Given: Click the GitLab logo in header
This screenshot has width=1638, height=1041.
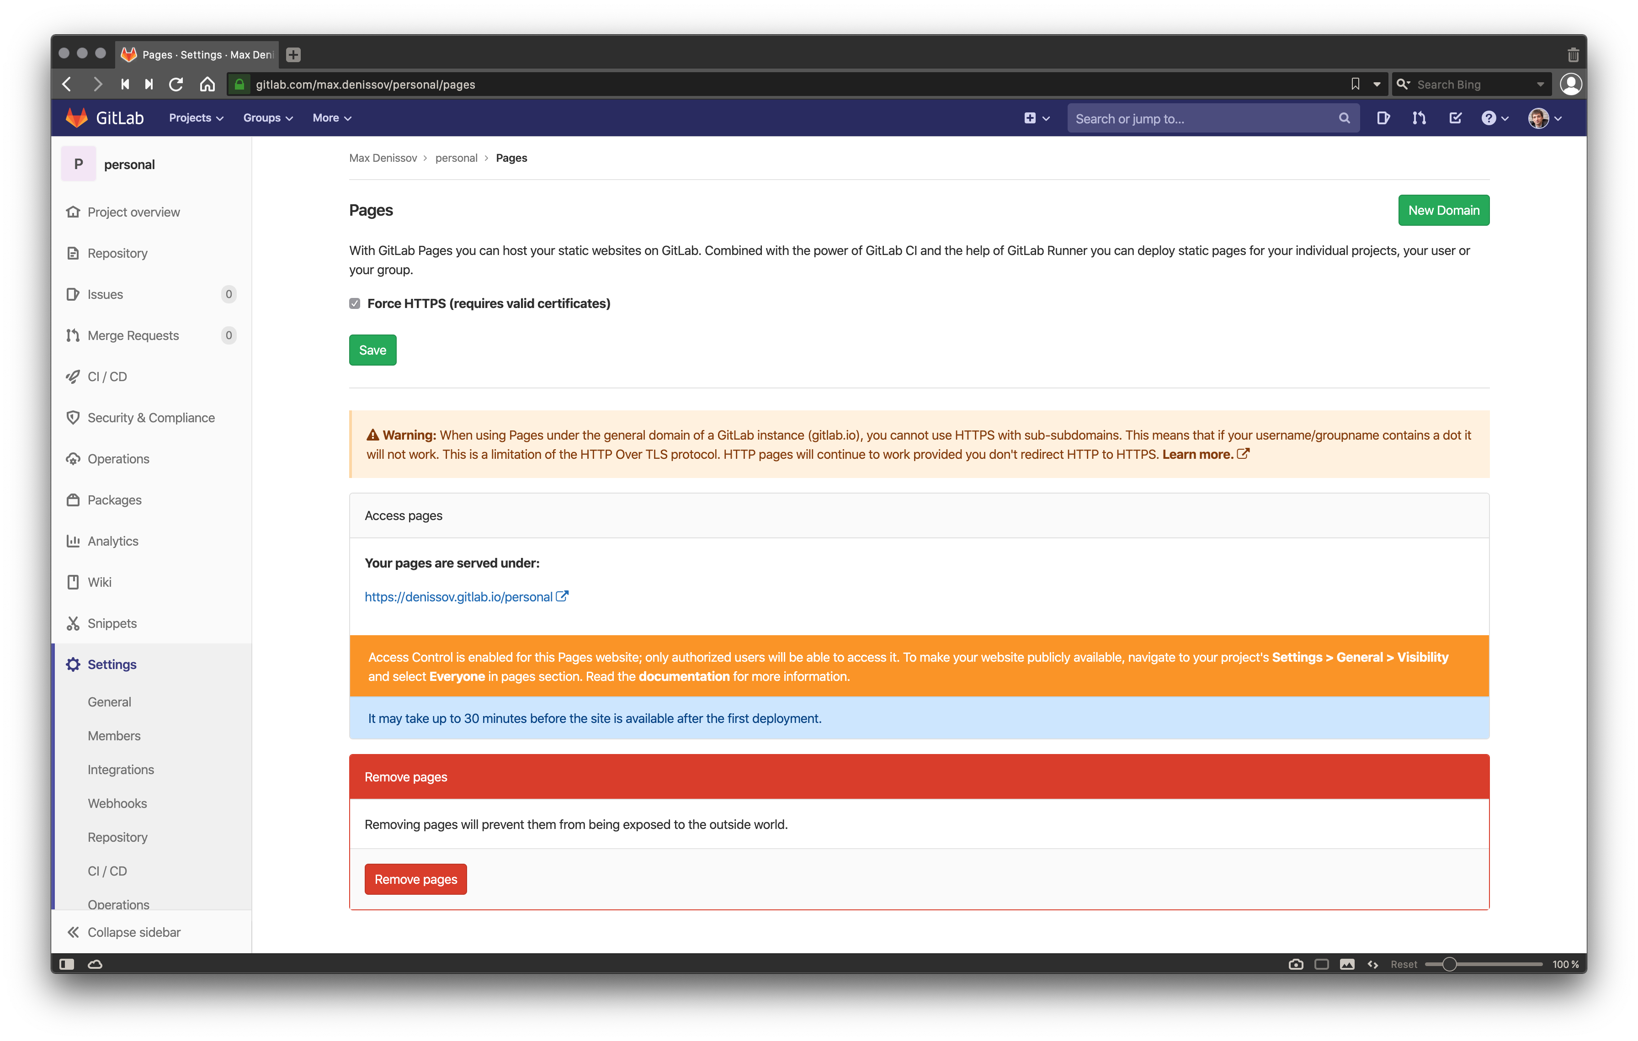Looking at the screenshot, I should [x=106, y=117].
